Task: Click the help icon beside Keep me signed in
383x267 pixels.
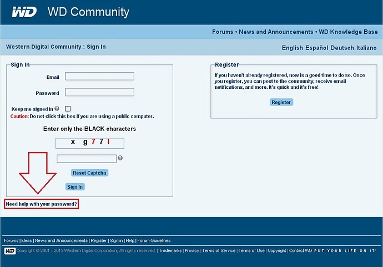Action: (x=57, y=108)
